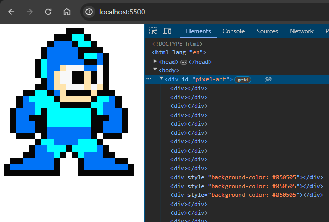Switch to the Network tab
Viewport: 329px width, 222px height.
pyautogui.click(x=302, y=31)
